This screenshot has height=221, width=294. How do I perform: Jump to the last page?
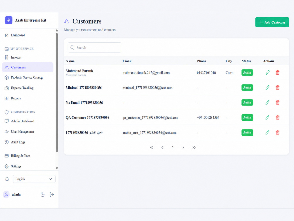(194, 148)
